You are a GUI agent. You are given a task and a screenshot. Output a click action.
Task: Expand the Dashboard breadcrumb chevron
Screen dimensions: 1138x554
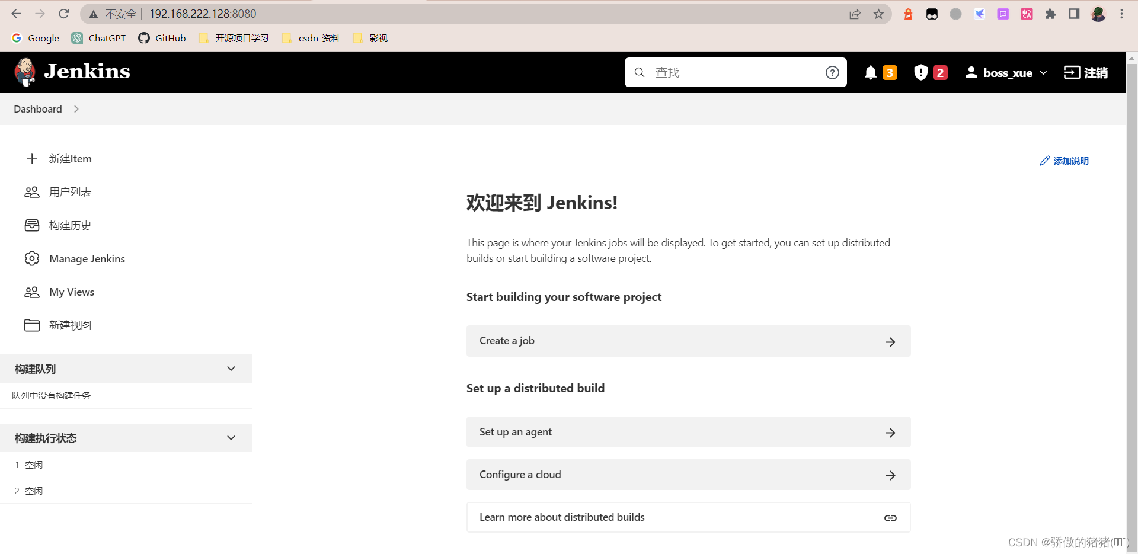76,109
